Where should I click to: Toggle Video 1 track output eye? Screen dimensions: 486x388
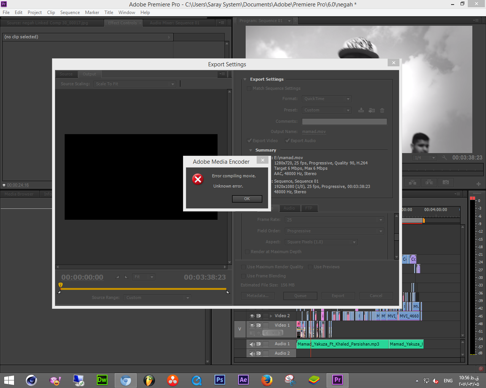tap(252, 325)
